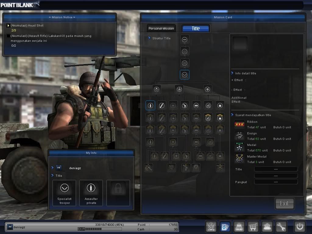This screenshot has width=312, height=234.
Task: Click the rank badge in bottom status bar
Action: pos(10,227)
